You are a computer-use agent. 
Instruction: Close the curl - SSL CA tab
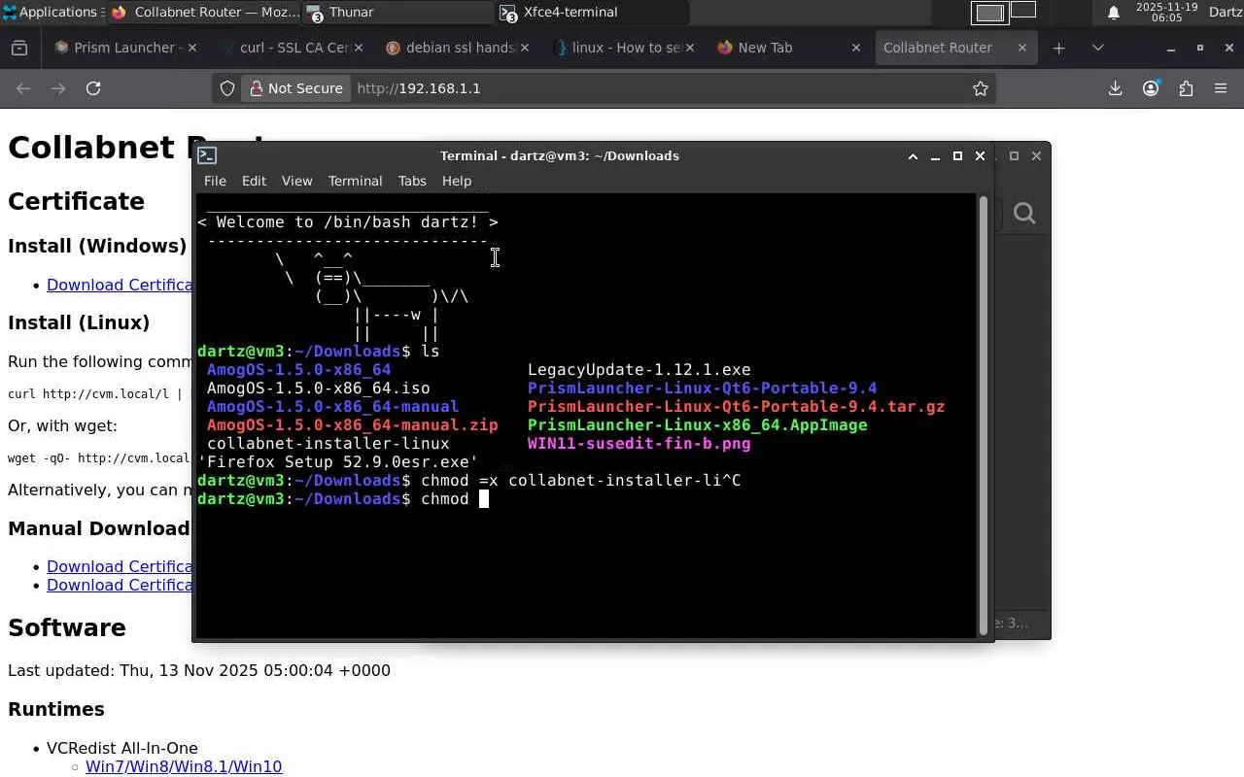pyautogui.click(x=359, y=48)
